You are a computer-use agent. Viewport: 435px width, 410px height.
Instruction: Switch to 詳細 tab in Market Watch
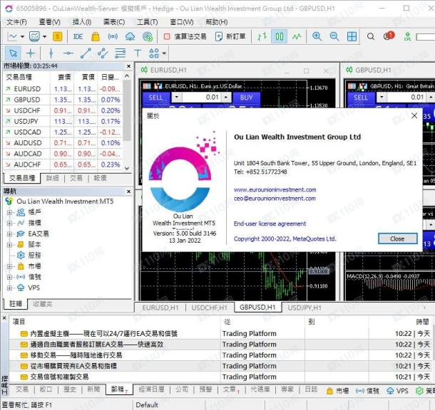tap(53, 178)
